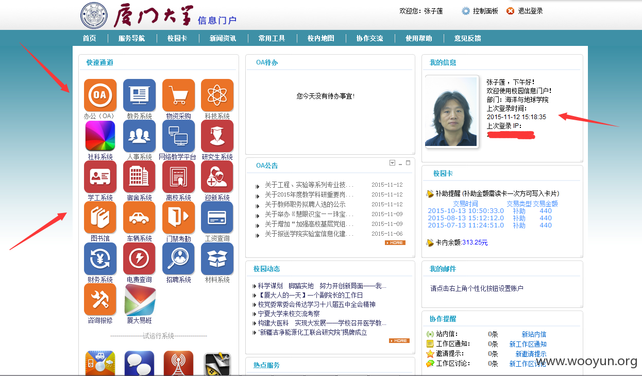Screen dimensions: 642x376
Task: Open the 网络教学平台 monitors icon
Action: point(178,136)
